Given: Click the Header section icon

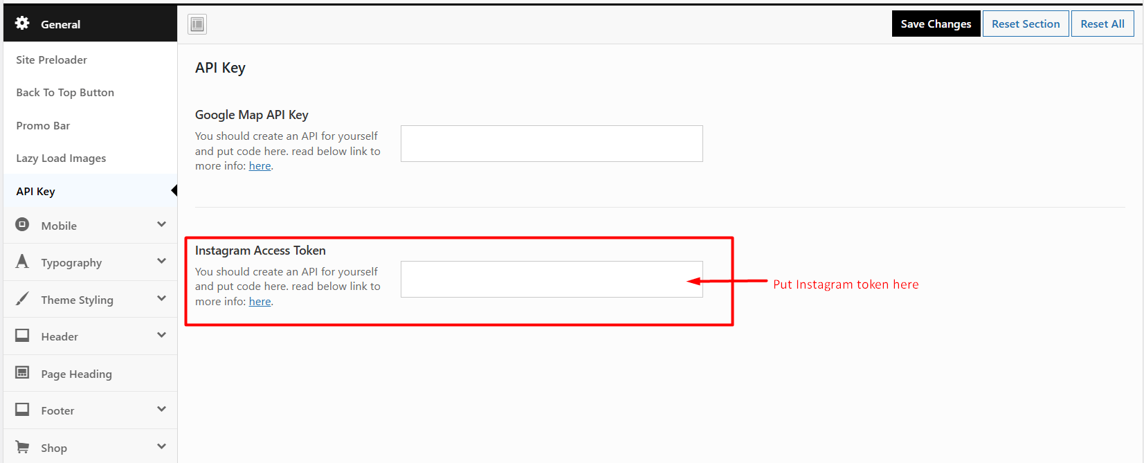Looking at the screenshot, I should click(x=22, y=335).
